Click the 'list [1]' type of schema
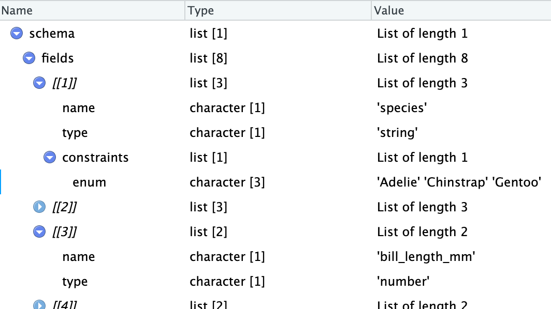The width and height of the screenshot is (551, 309). [208, 34]
